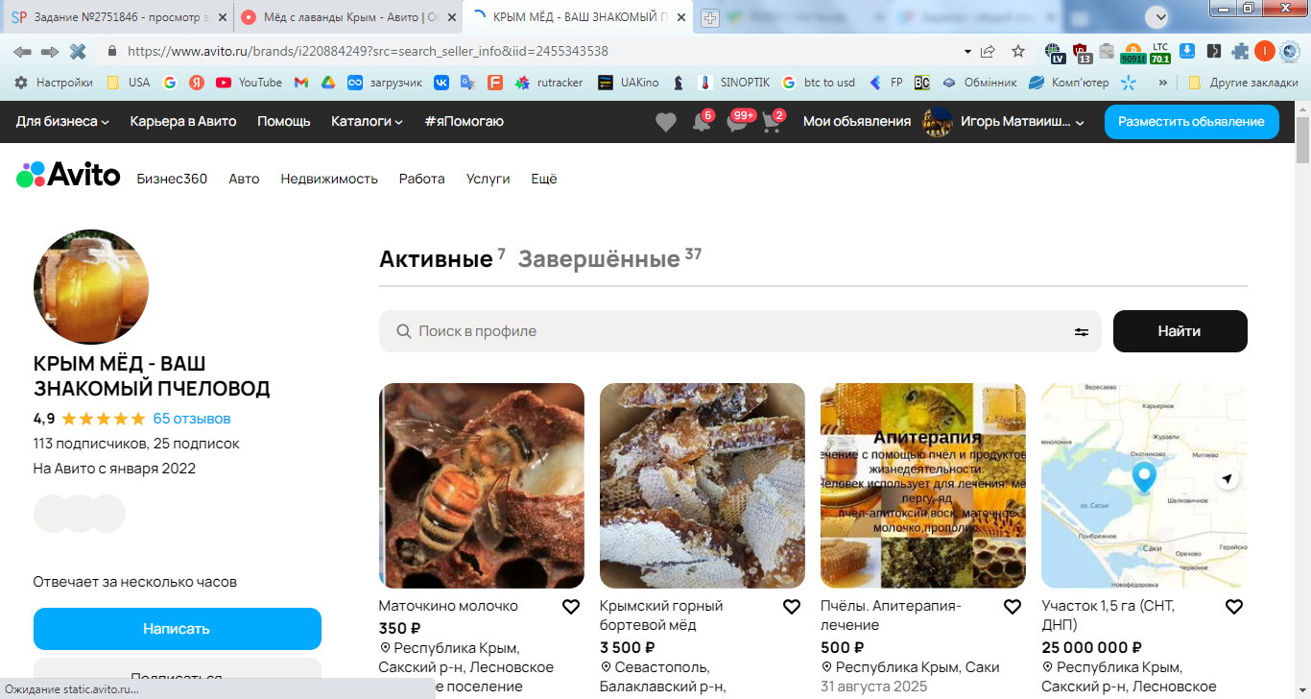
Task: Open Avito favorites heart icon in header
Action: (665, 122)
